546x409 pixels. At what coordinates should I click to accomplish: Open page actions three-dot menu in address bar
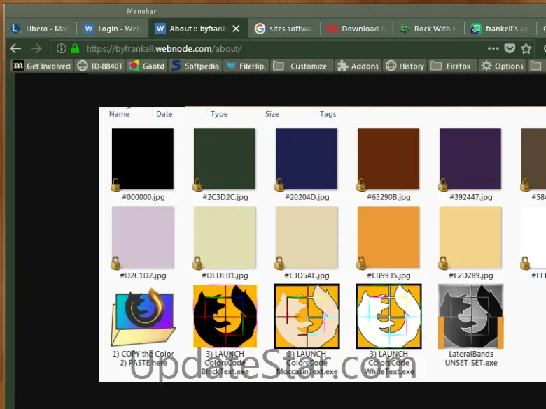click(x=493, y=48)
